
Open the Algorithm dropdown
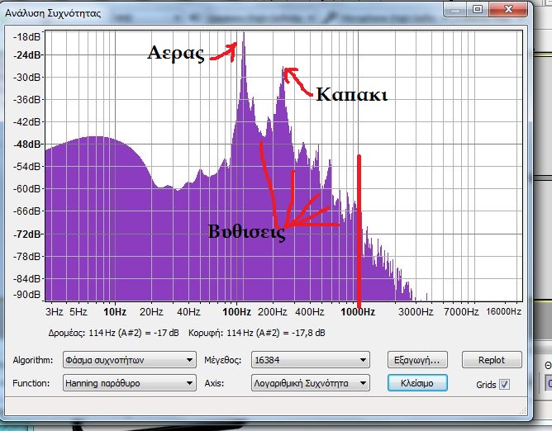coord(129,360)
